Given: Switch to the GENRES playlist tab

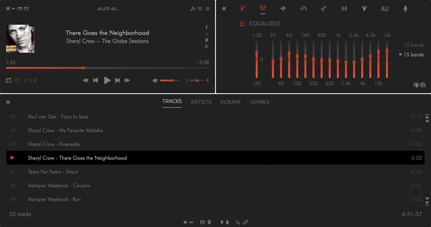Looking at the screenshot, I should 259,102.
